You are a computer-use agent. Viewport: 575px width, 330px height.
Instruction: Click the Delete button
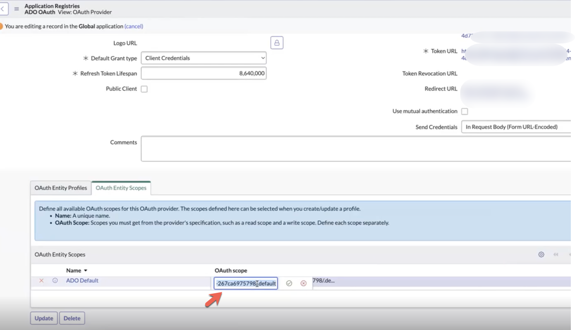(72, 318)
